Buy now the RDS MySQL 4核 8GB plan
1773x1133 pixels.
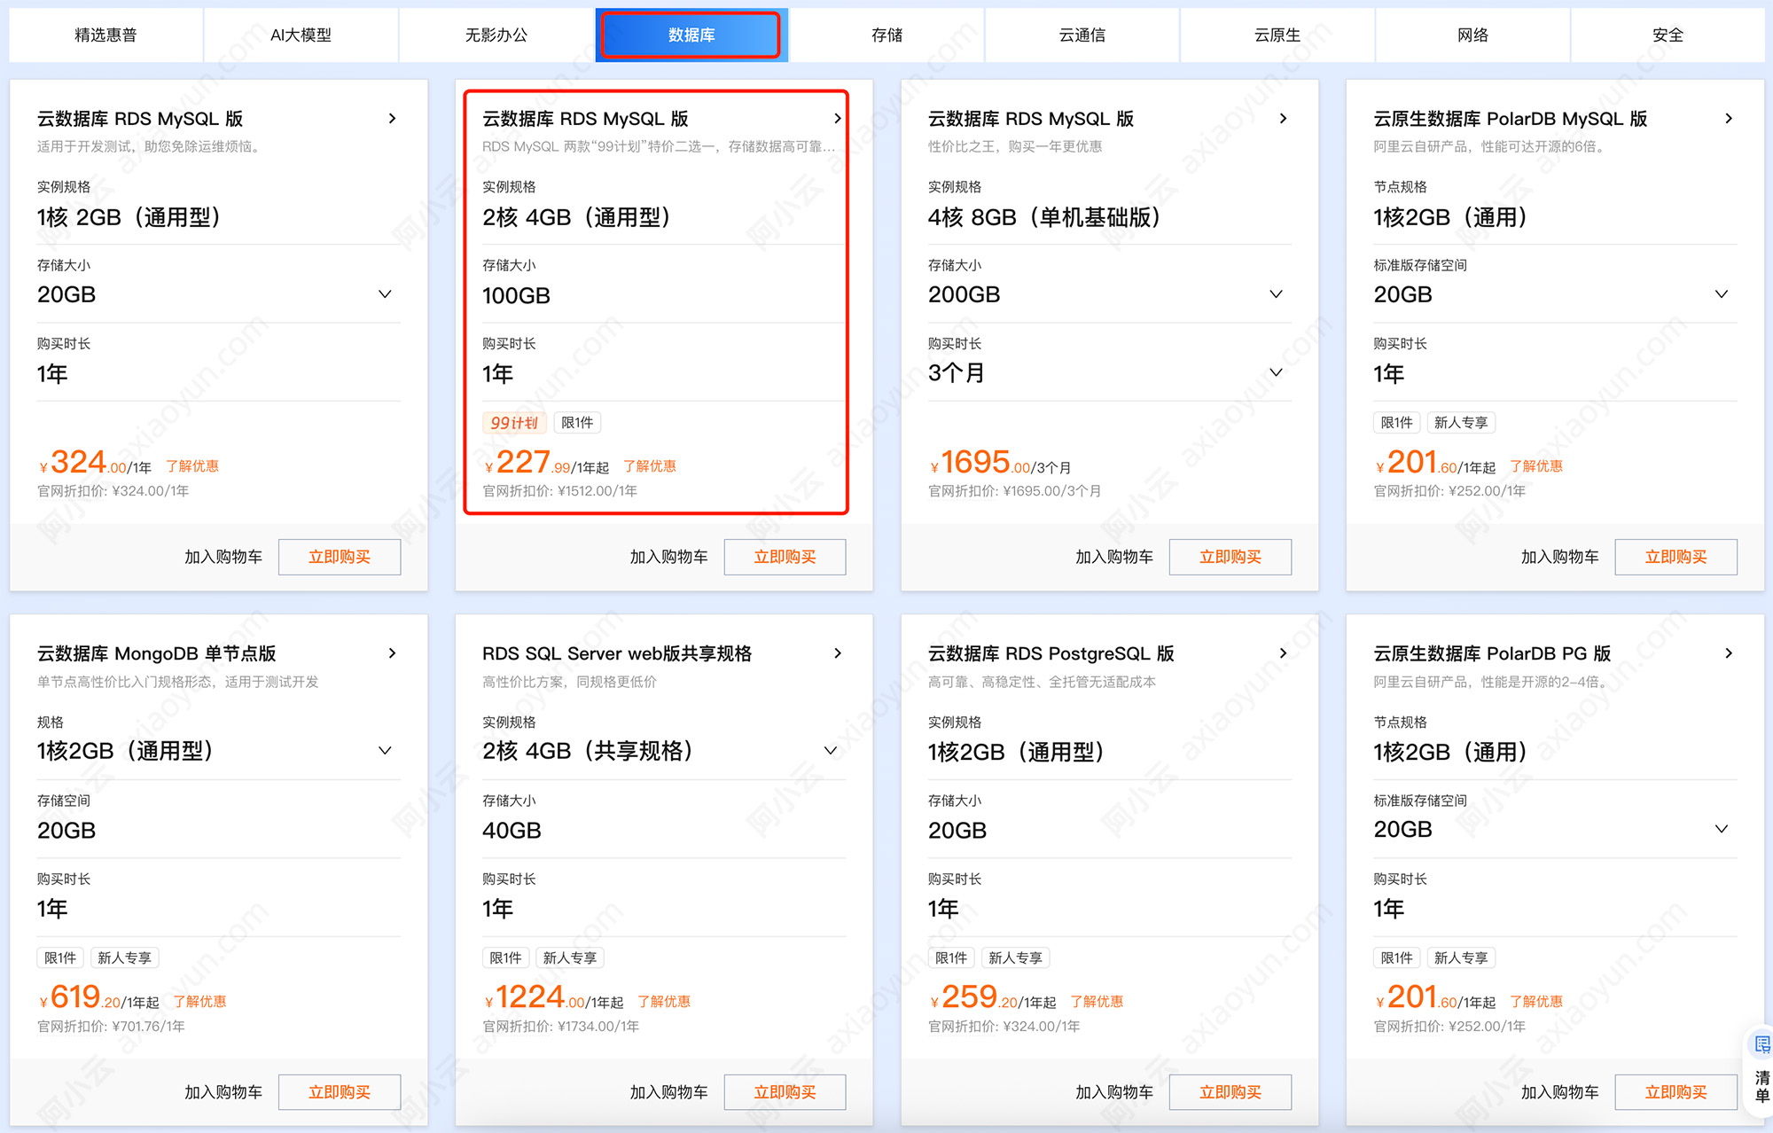click(1230, 557)
